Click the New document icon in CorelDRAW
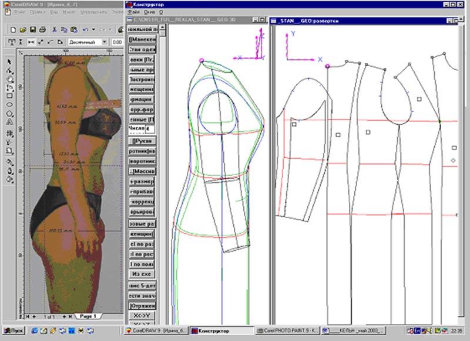Screen dimensions: 470x341 [x=14, y=29]
